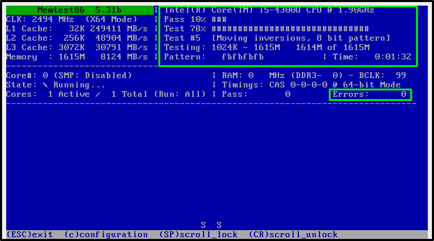Click the BCLK: 99 value
This screenshot has width=434, height=241.
[x=383, y=76]
